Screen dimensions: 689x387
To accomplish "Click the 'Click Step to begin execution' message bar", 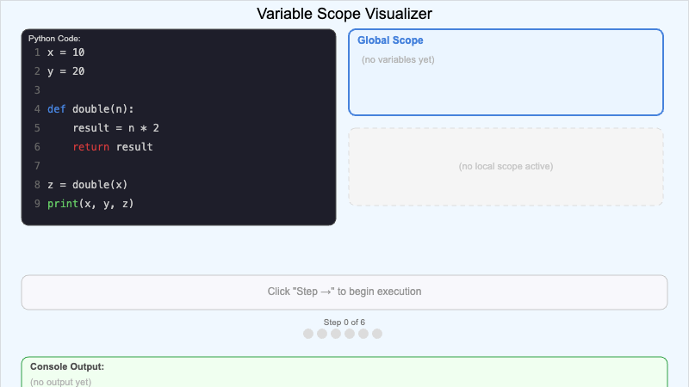I will [344, 292].
